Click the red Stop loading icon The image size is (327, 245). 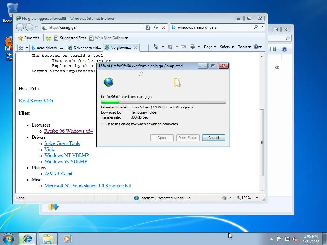point(164,27)
